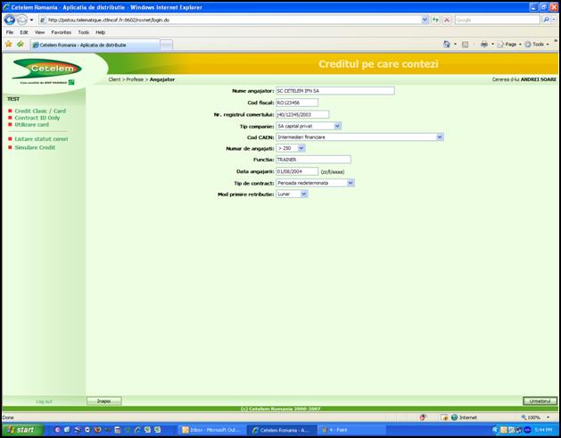This screenshot has height=438, width=561.
Task: Open the Mod primire retributie dropdown
Action: click(304, 194)
